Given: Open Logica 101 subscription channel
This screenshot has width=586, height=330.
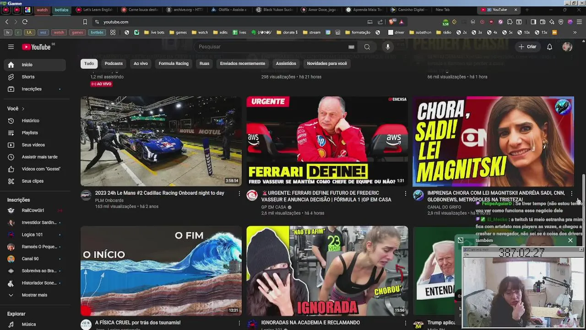Looking at the screenshot, I should coord(35,235).
